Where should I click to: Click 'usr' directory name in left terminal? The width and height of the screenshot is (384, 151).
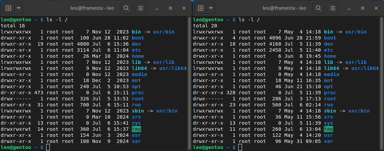[136, 135]
